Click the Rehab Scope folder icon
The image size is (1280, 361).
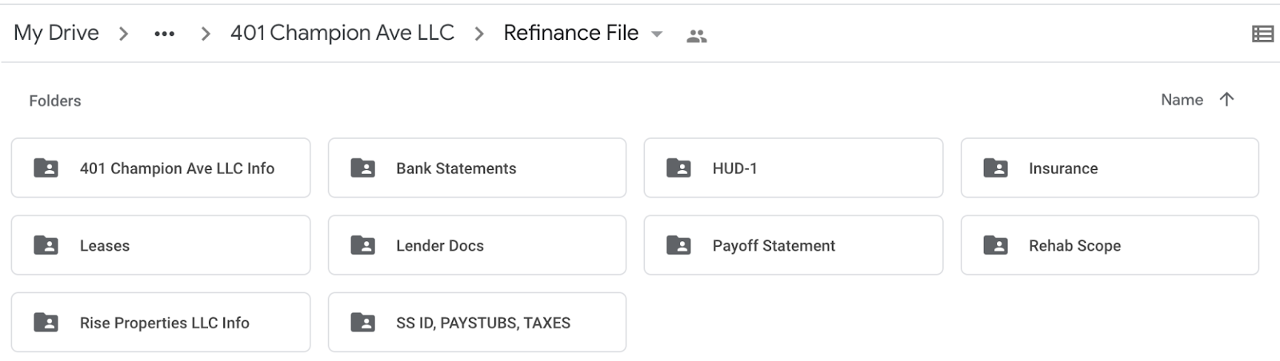(995, 245)
